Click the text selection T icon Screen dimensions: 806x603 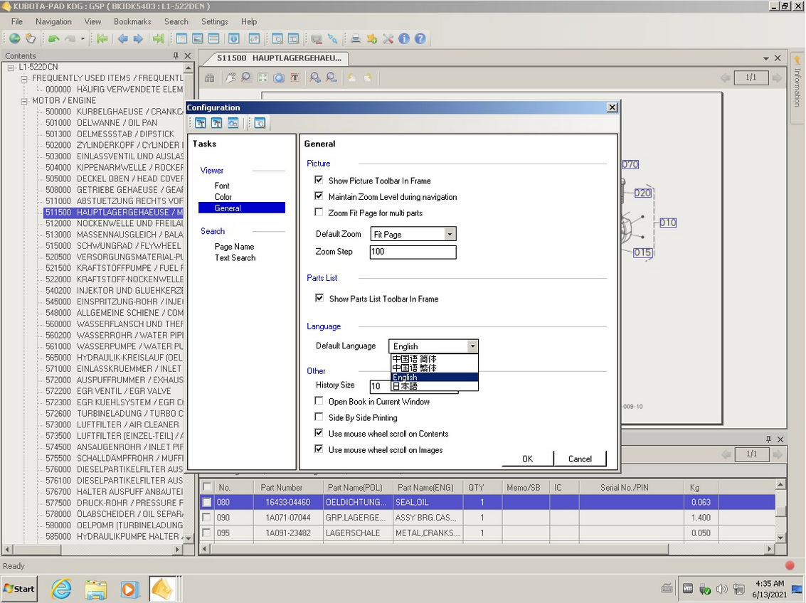click(295, 78)
